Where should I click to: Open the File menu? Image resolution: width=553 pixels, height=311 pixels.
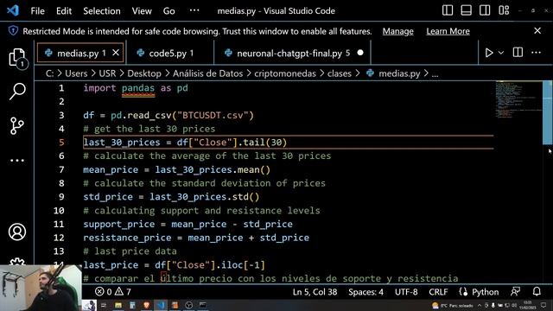coord(37,11)
